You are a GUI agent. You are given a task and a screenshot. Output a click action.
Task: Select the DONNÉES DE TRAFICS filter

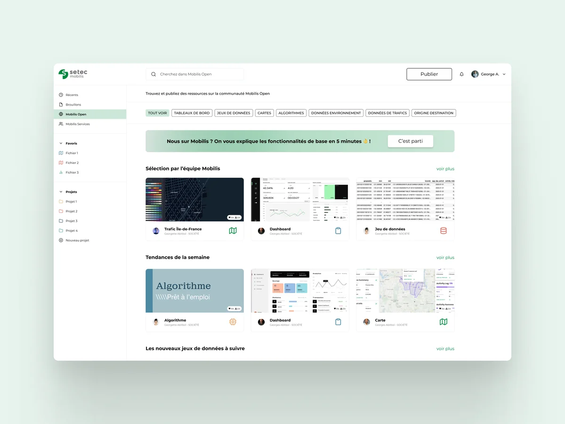tap(387, 113)
